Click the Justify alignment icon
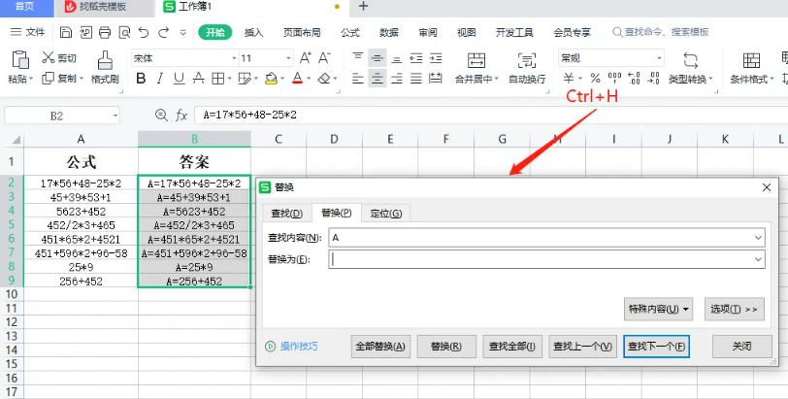The height and width of the screenshot is (399, 788). (416, 79)
